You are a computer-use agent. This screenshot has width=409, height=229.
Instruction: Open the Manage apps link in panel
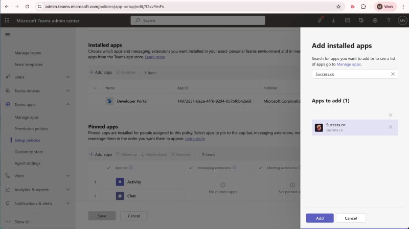349,64
